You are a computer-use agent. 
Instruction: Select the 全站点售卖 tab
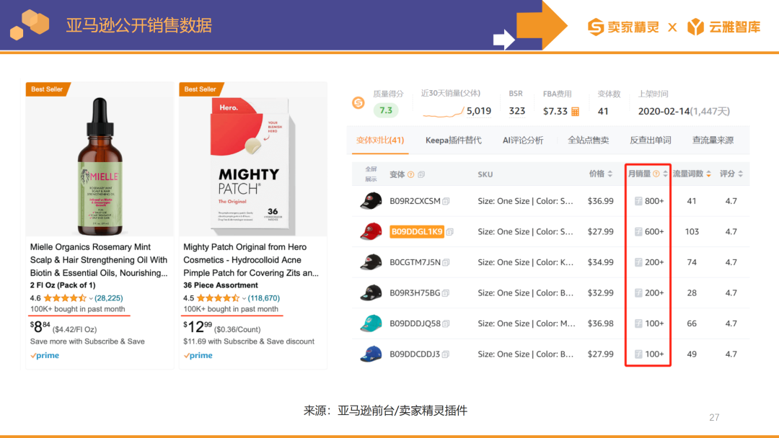pos(589,140)
